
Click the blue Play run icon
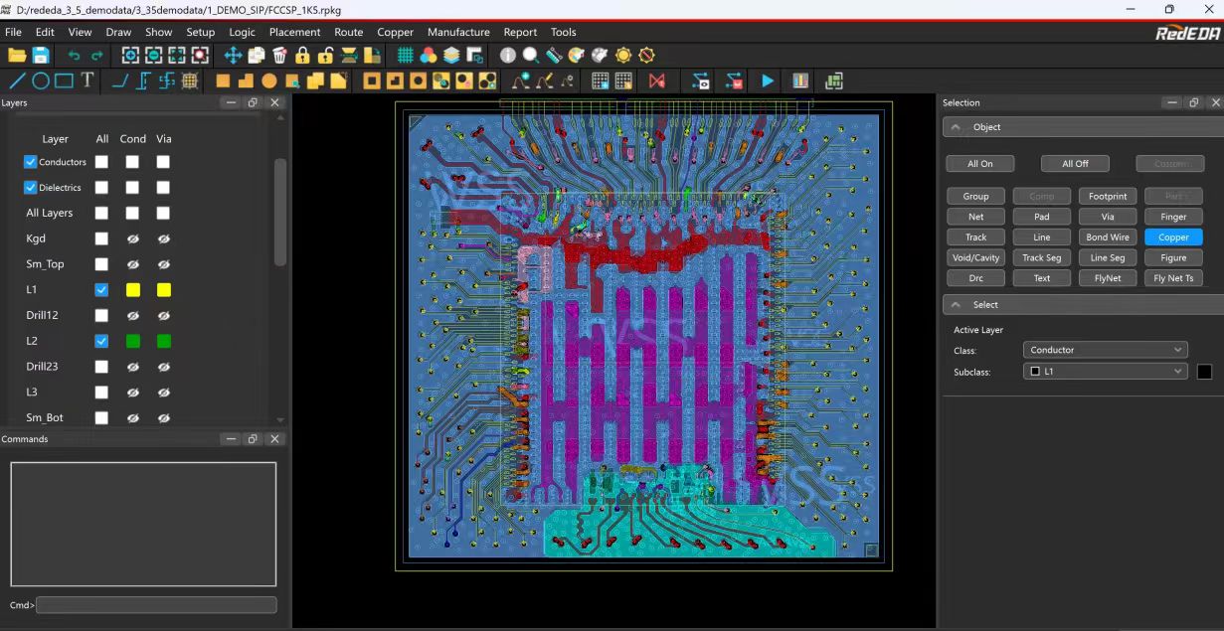(767, 81)
